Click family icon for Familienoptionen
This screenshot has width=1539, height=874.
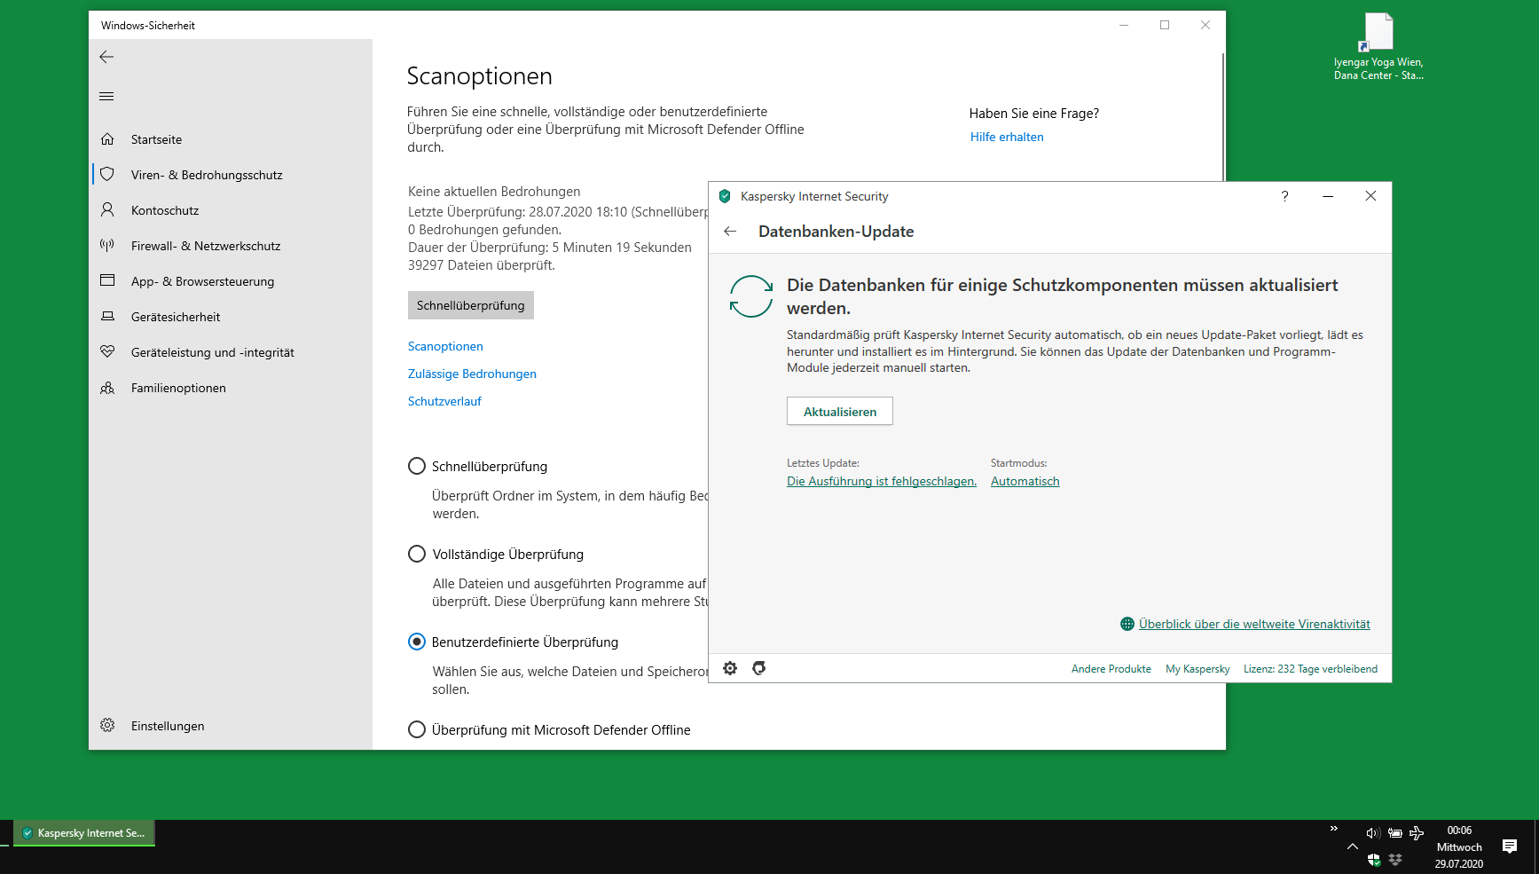(107, 388)
